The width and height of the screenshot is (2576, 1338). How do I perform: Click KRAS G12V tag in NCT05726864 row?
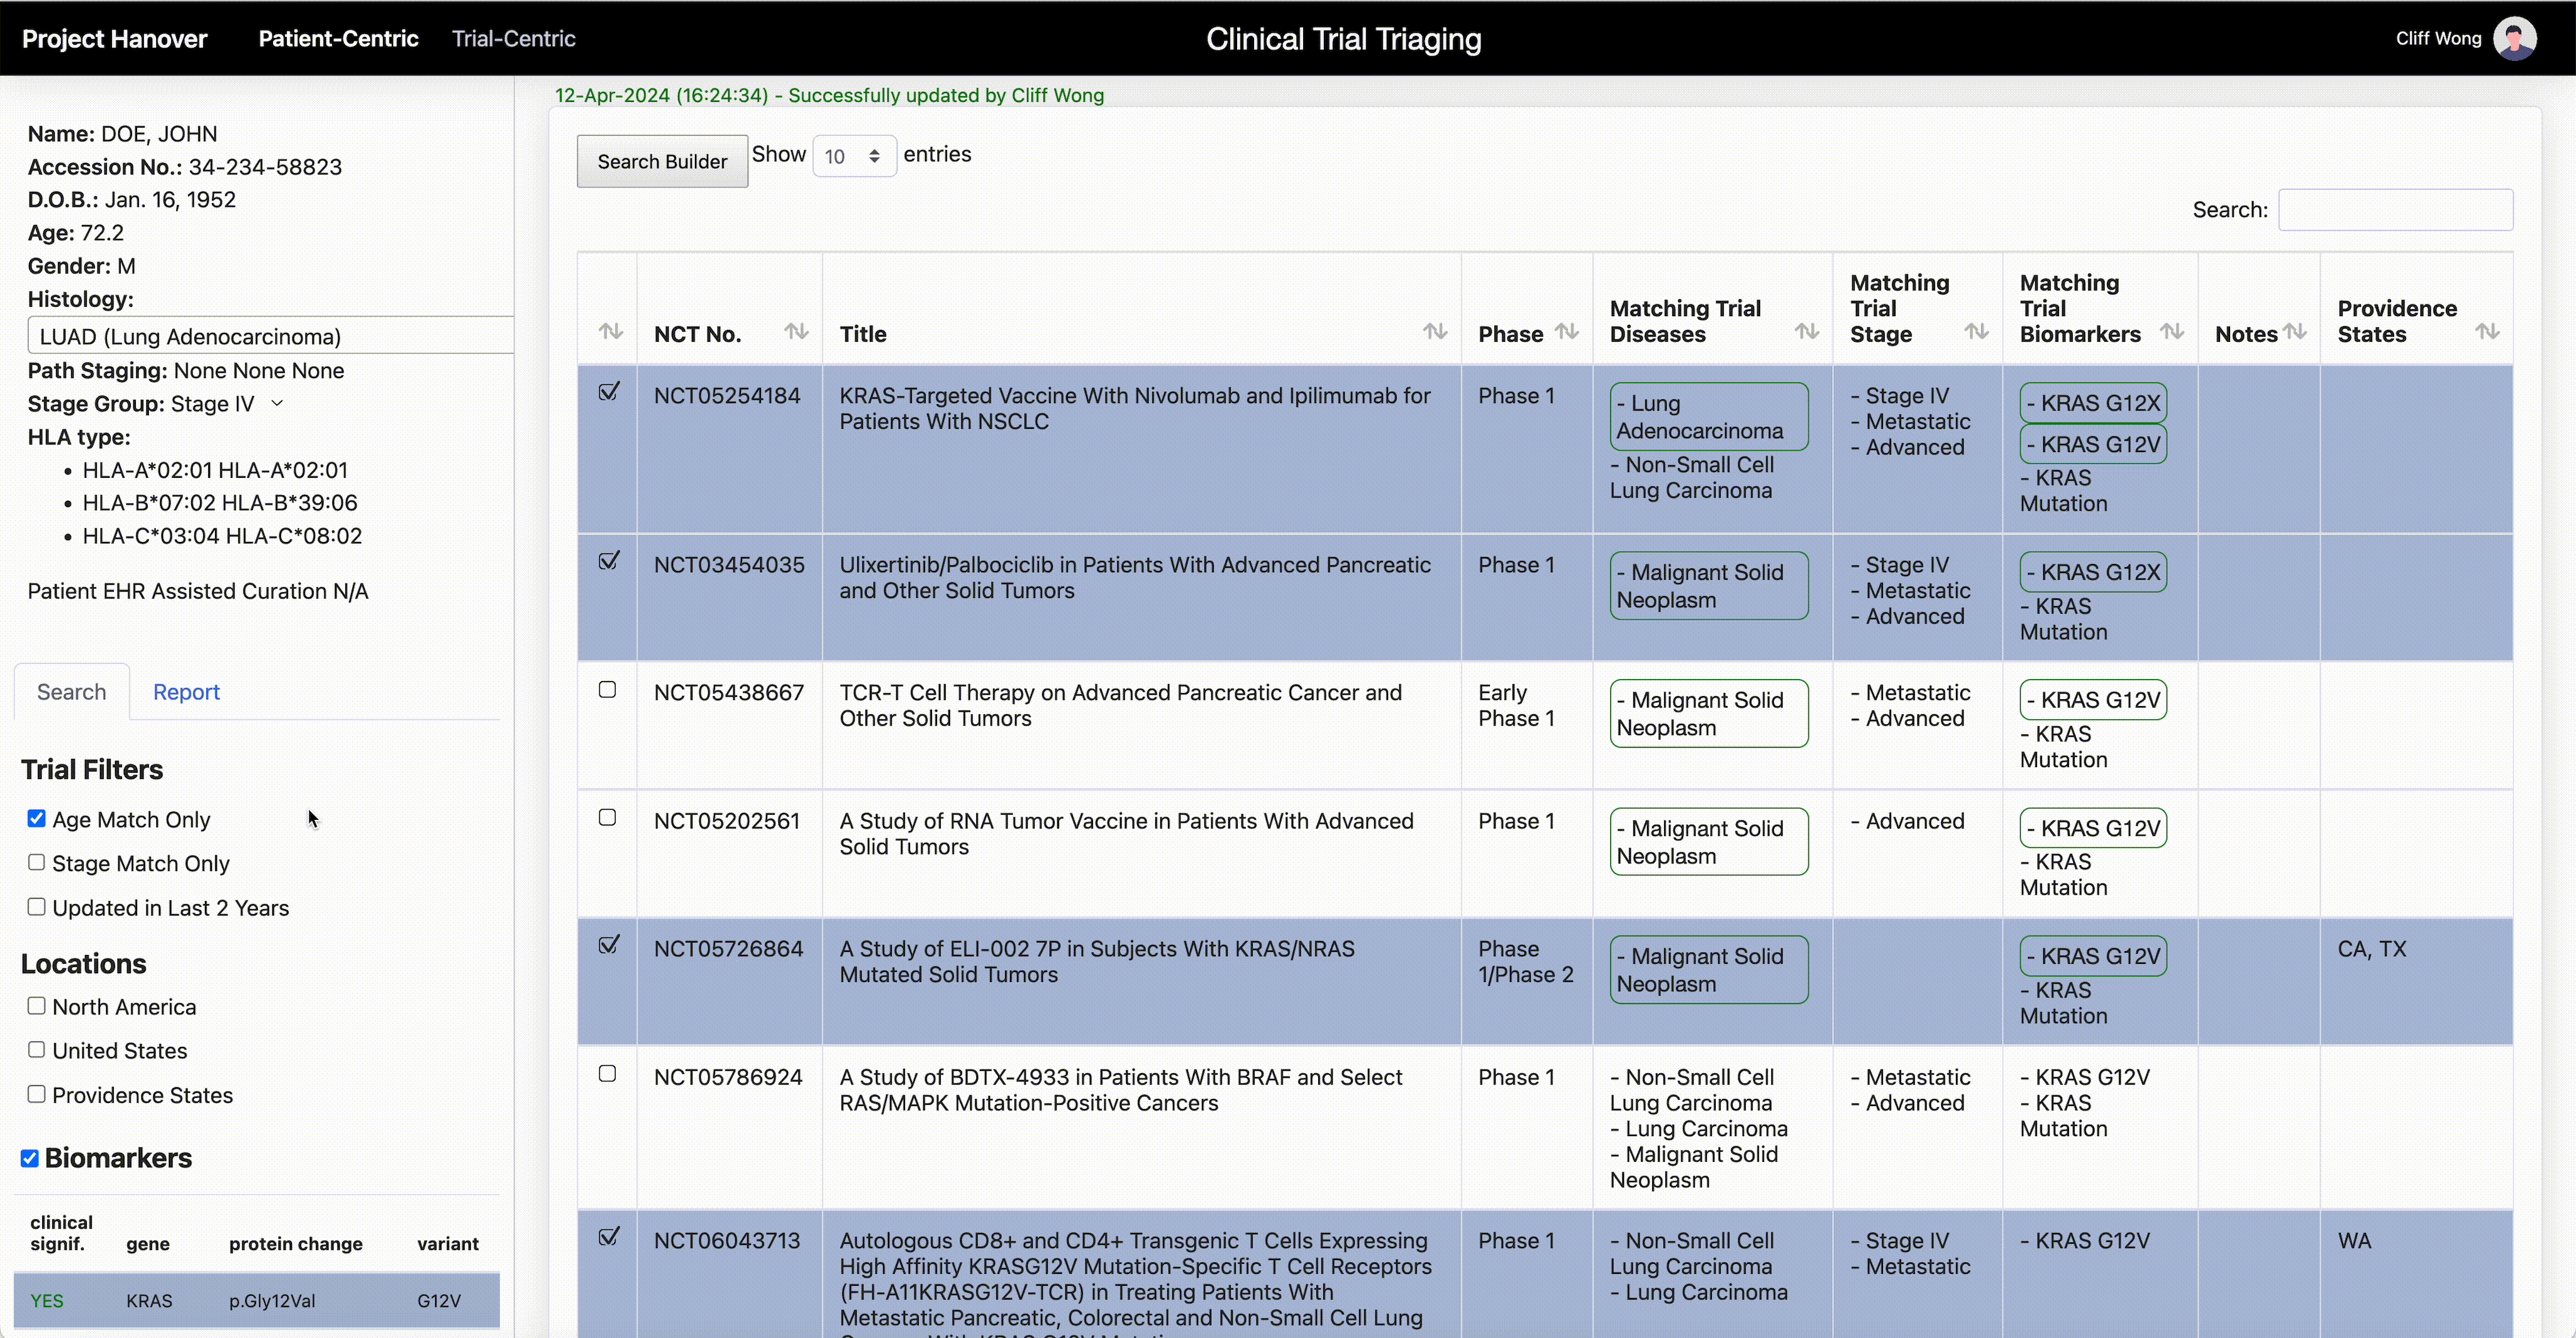point(2093,956)
